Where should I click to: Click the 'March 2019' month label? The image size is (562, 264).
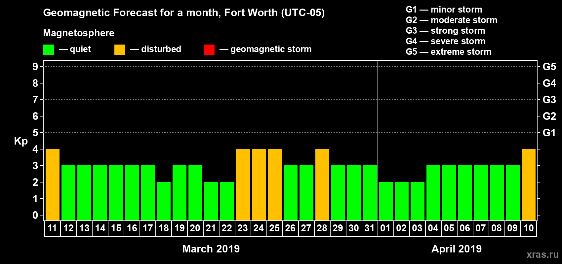tap(211, 249)
